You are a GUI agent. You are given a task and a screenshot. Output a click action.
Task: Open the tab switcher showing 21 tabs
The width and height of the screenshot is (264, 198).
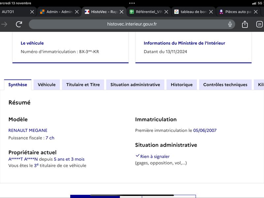point(259,24)
